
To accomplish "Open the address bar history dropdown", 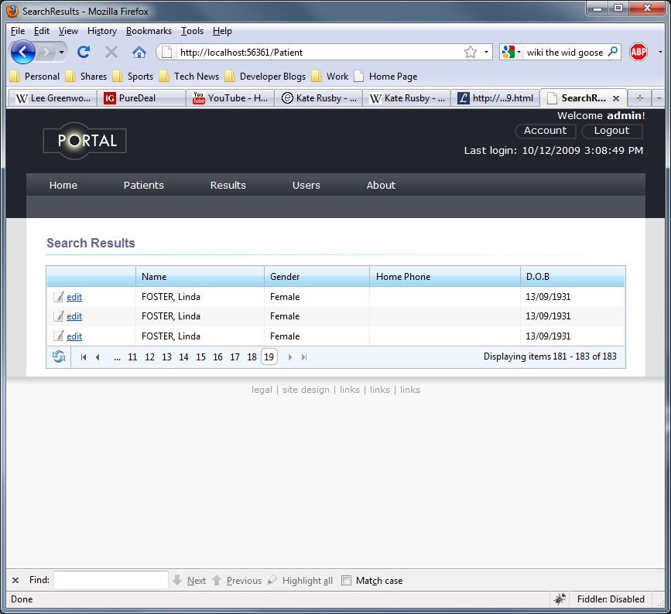I will click(x=486, y=52).
